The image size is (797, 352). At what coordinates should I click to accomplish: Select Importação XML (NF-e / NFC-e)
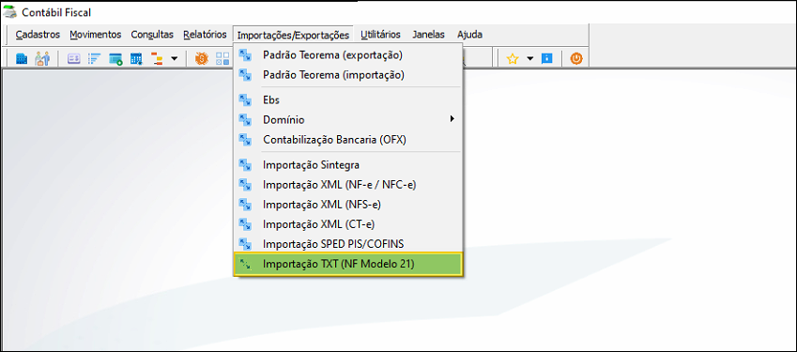click(348, 184)
